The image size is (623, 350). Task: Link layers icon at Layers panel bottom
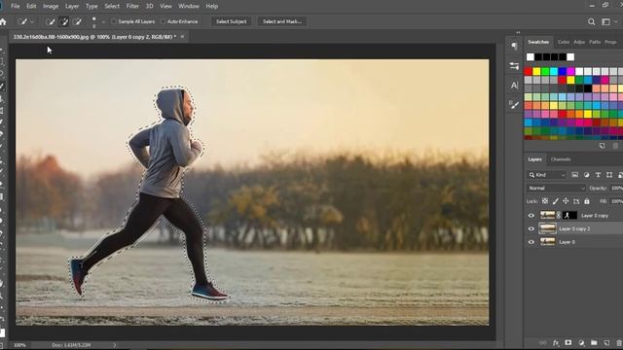pos(543,343)
